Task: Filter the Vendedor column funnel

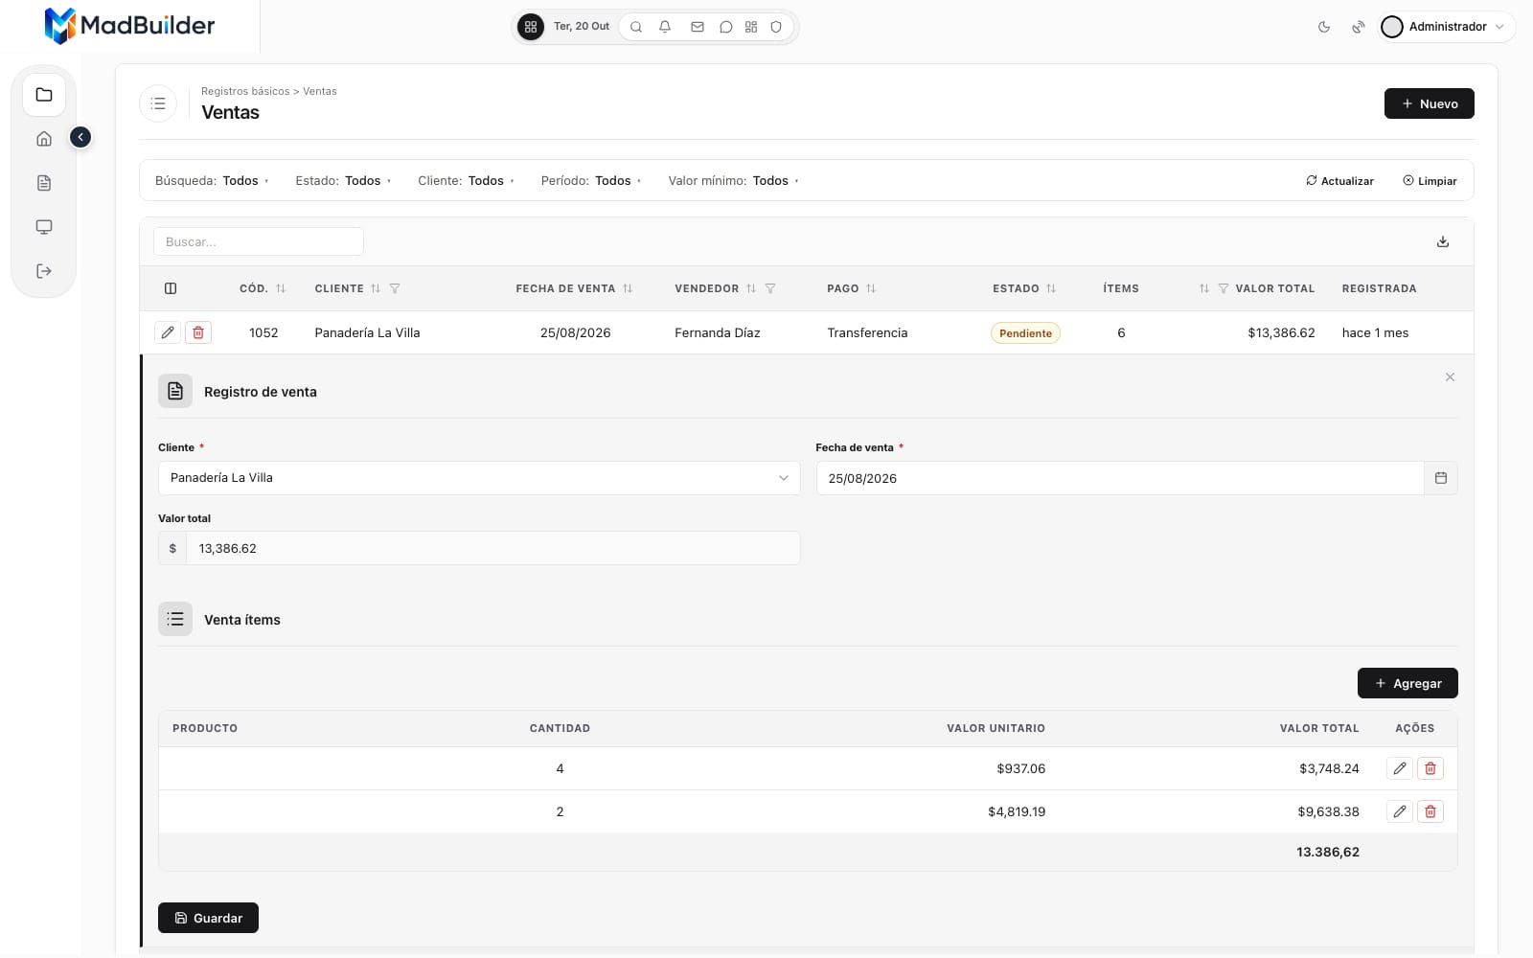Action: (770, 288)
